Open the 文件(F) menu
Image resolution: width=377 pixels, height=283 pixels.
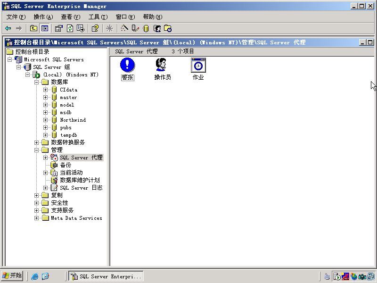16,17
